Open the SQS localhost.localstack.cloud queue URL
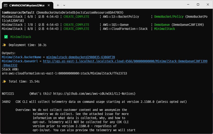This screenshot has height=134, width=213. pos(125,61)
